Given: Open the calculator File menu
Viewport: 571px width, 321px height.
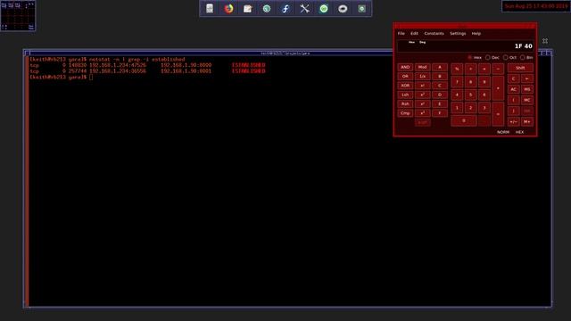Looking at the screenshot, I should [x=401, y=34].
